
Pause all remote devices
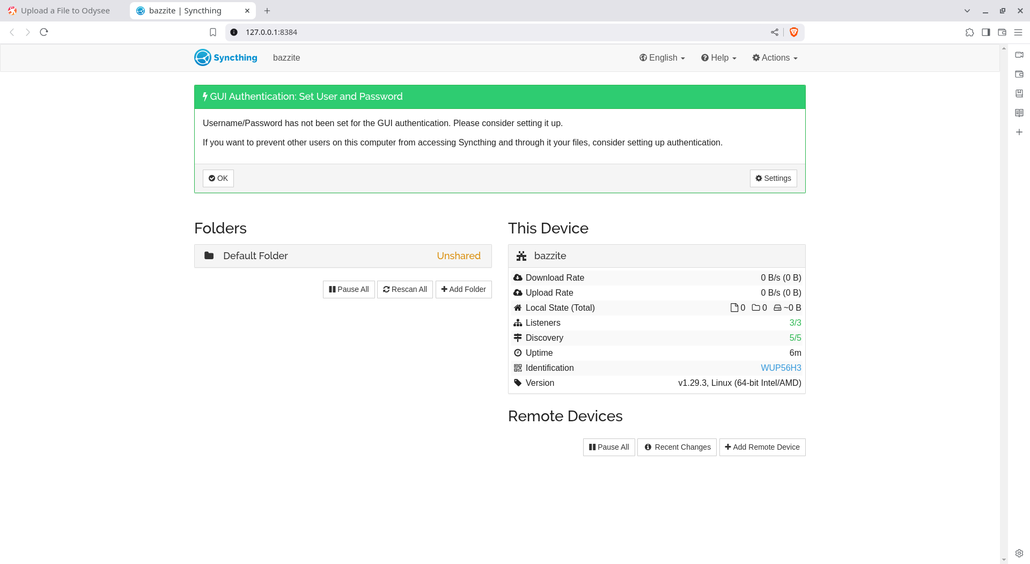click(x=609, y=447)
